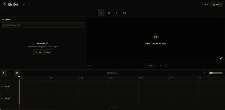Click the timeline zoom plus icon
The image size is (225, 110).
pos(205,73)
